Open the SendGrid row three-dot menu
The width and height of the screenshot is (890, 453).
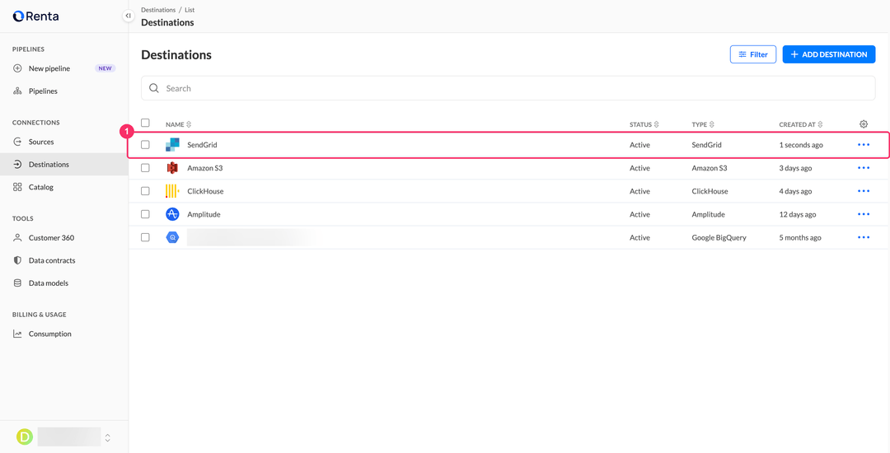click(864, 145)
